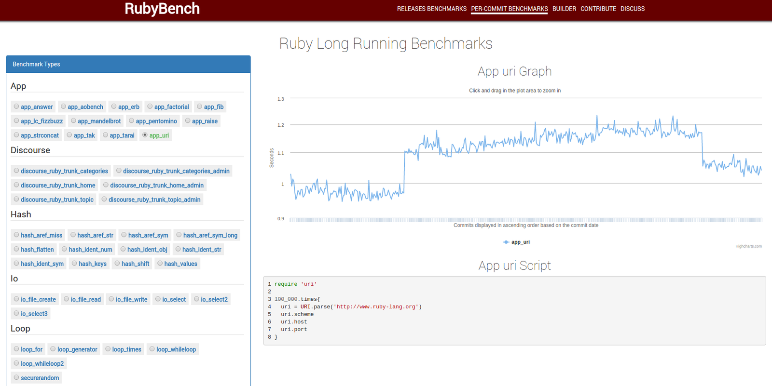Screen dimensions: 772x386
Task: Open the Contribute page
Action: tap(598, 9)
